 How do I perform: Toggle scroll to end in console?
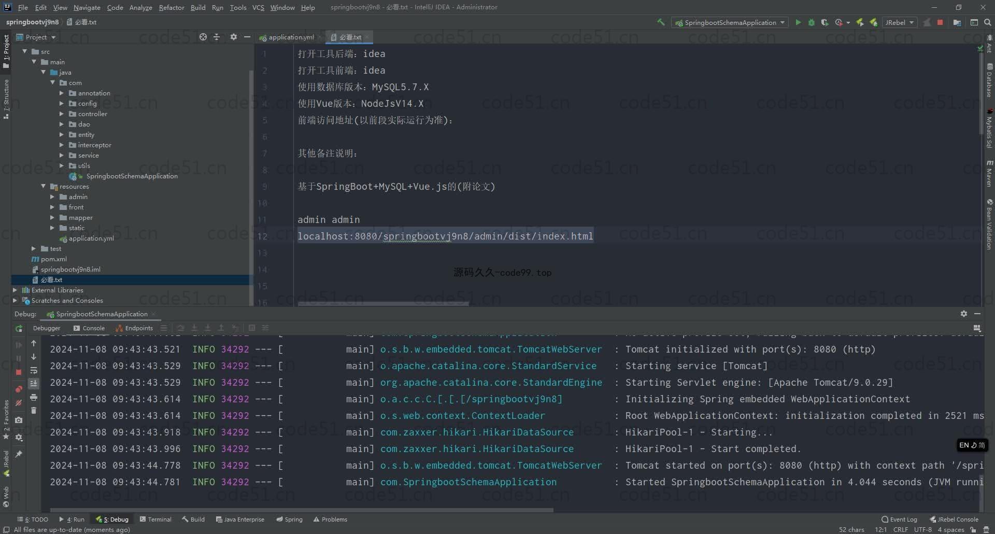pos(34,384)
